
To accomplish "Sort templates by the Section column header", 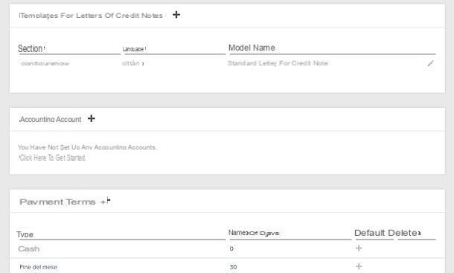I will [31, 48].
